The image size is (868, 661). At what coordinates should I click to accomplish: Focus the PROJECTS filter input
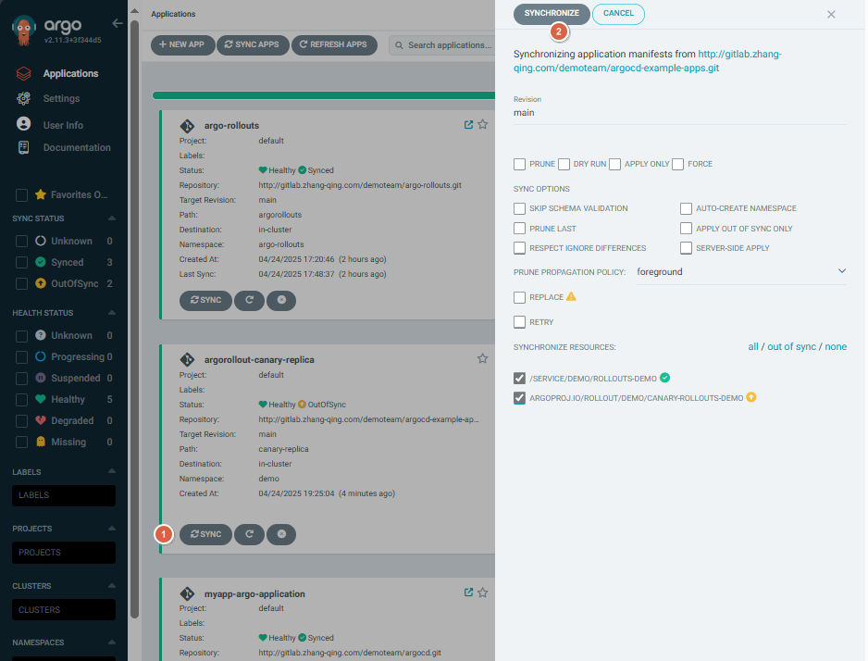(64, 553)
